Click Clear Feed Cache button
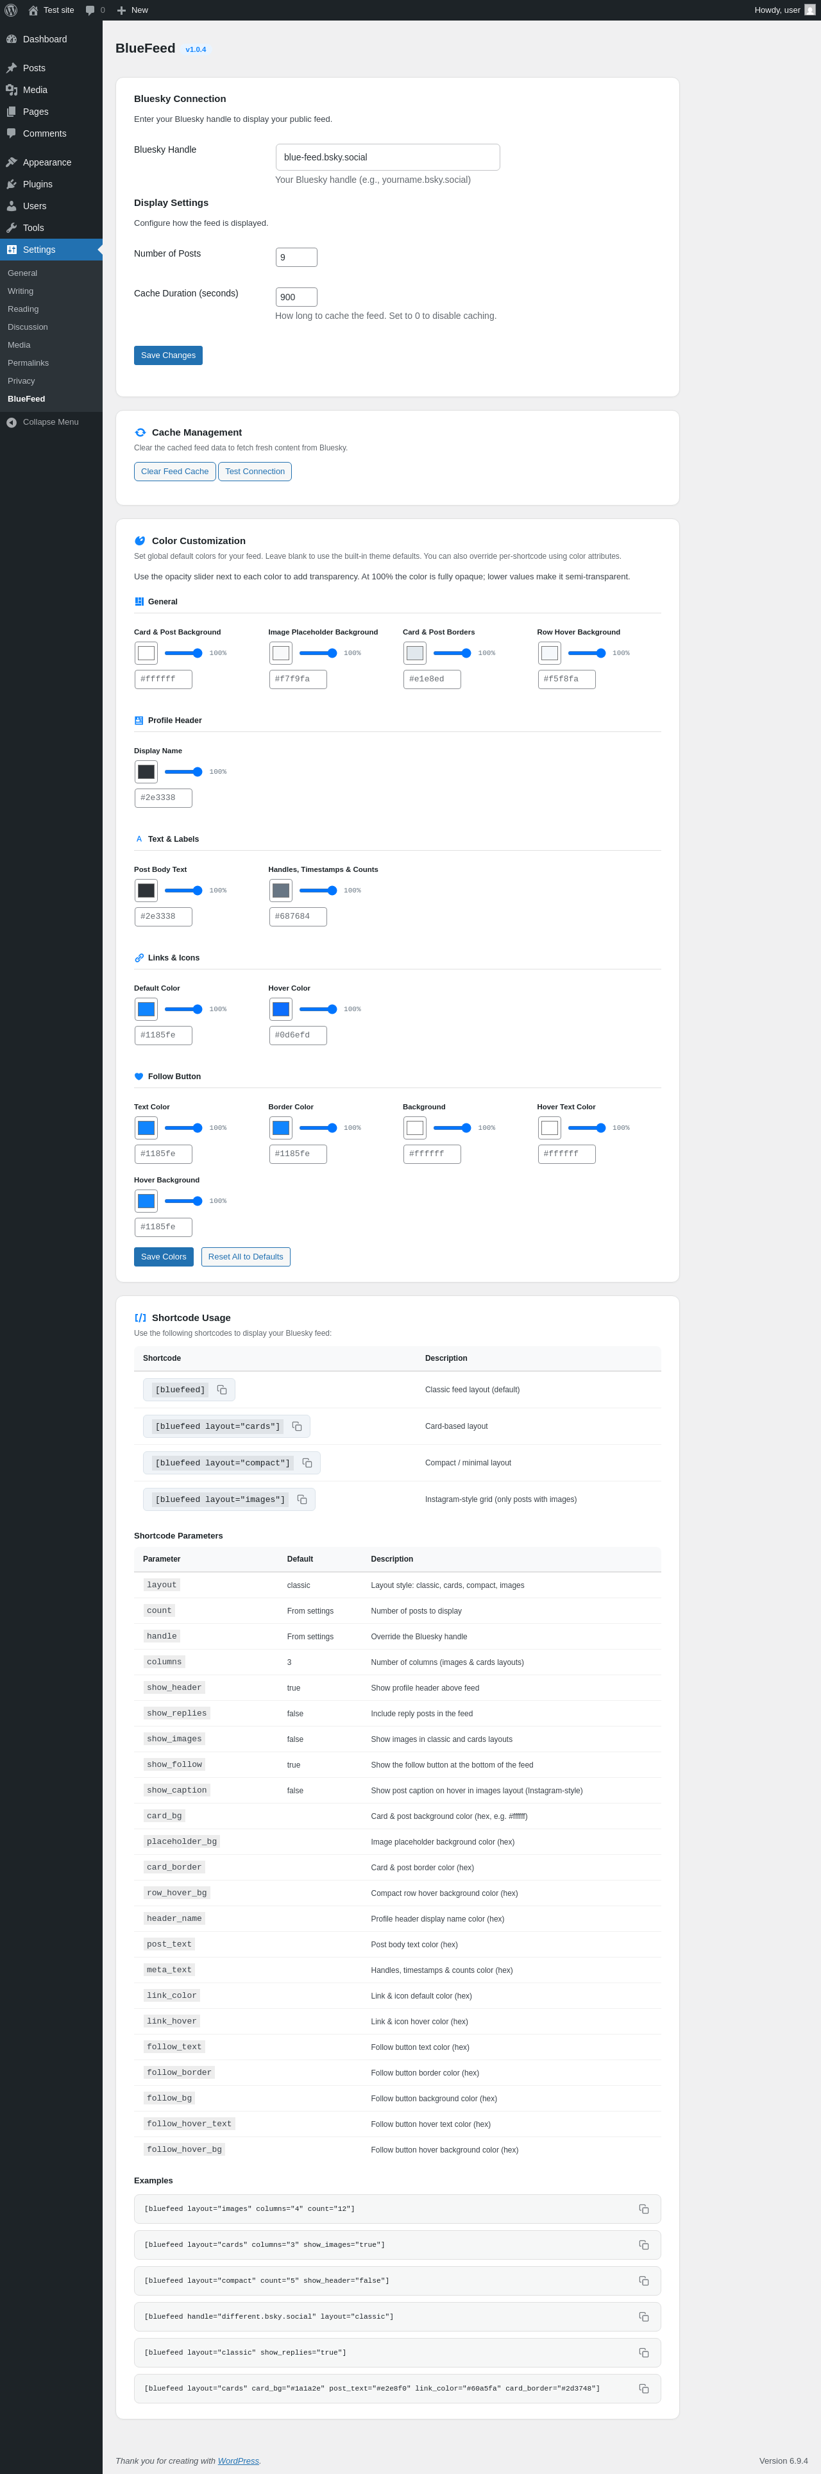821x2474 pixels. (x=174, y=472)
